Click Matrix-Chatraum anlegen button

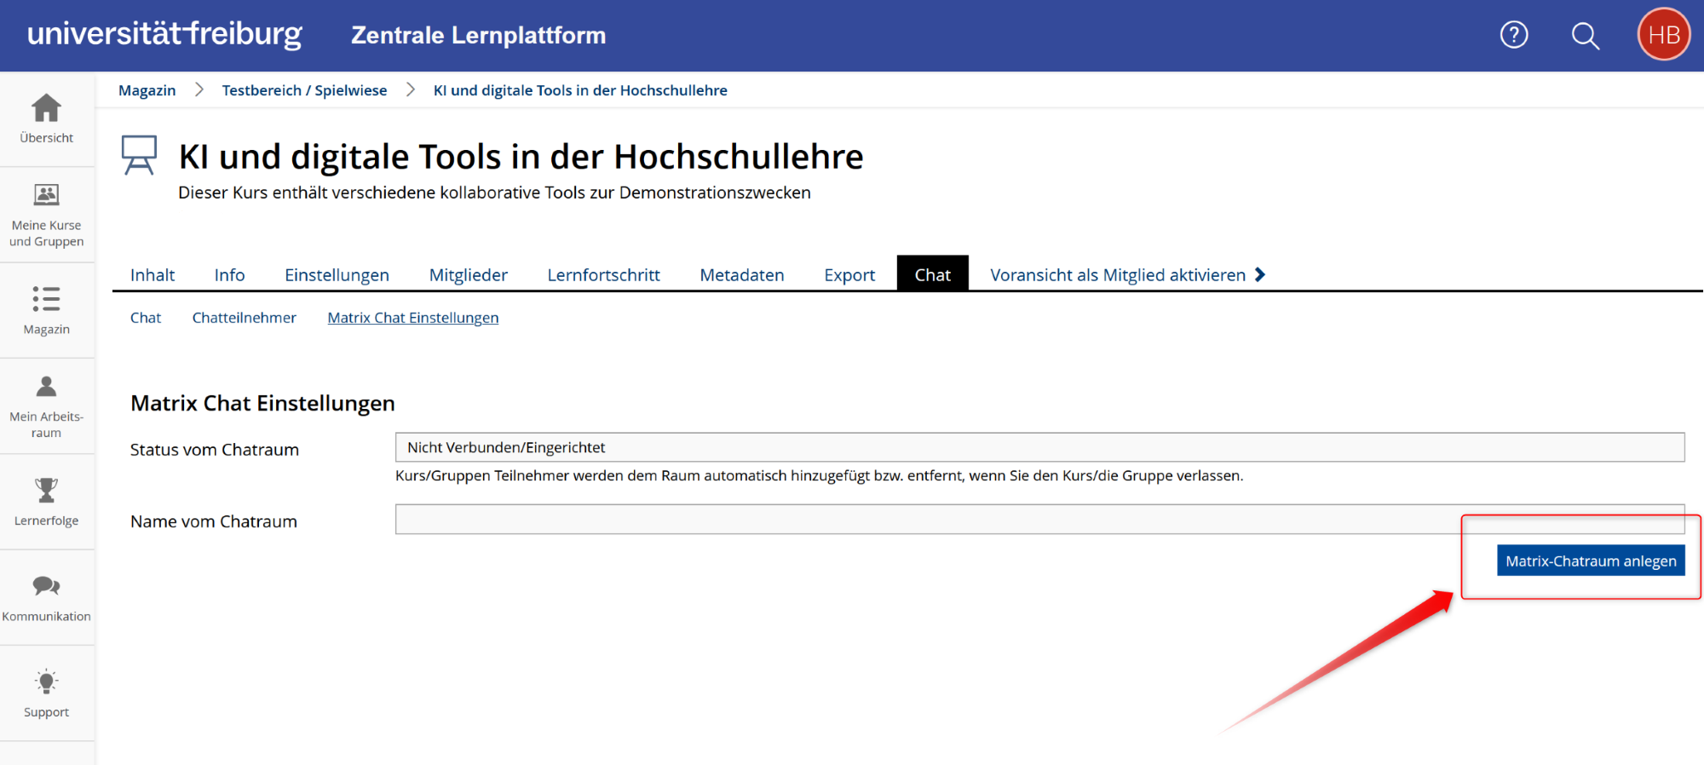(1590, 561)
